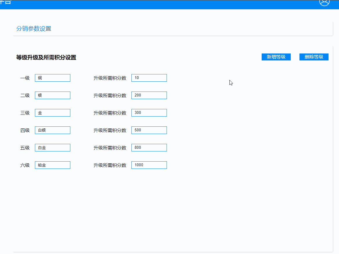Click the 一级 row label
Viewport: 339px width, 254px height.
click(25, 78)
